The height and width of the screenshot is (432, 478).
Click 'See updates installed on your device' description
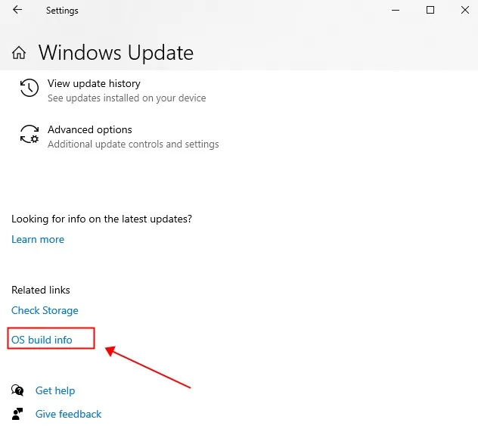click(126, 98)
